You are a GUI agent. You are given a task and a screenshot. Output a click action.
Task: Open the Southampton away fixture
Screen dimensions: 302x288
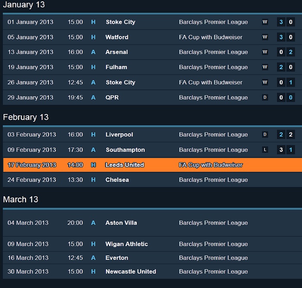coord(152,150)
